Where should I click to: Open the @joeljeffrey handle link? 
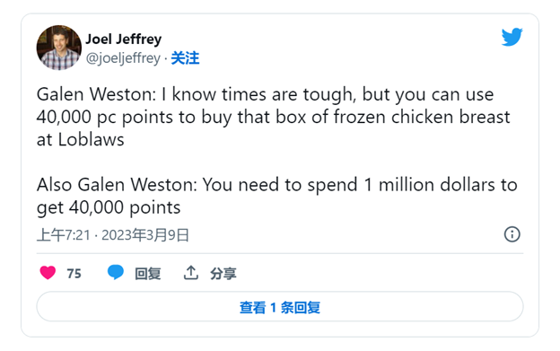[x=123, y=57]
